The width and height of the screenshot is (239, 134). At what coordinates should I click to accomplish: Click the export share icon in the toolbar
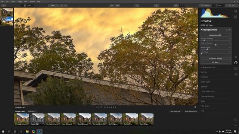(x=156, y=6)
